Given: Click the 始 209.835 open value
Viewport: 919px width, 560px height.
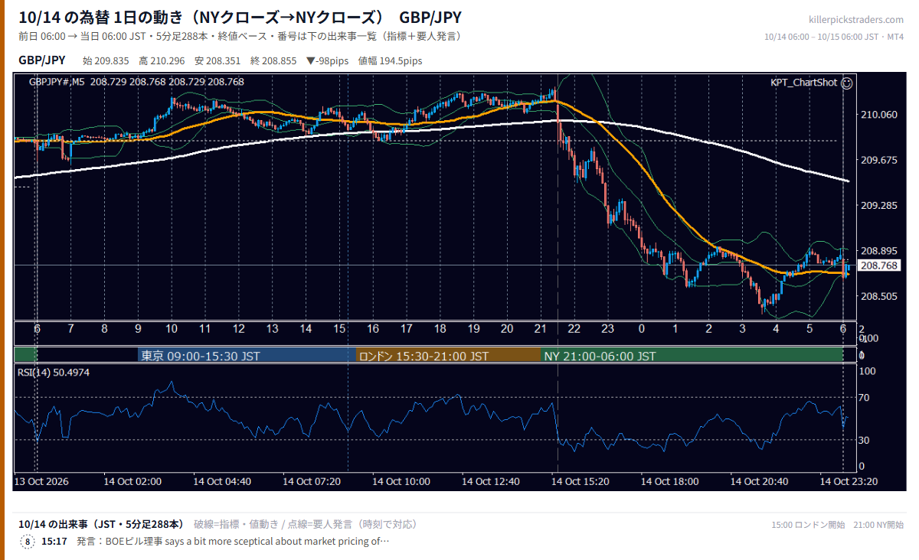Looking at the screenshot, I should (106, 61).
